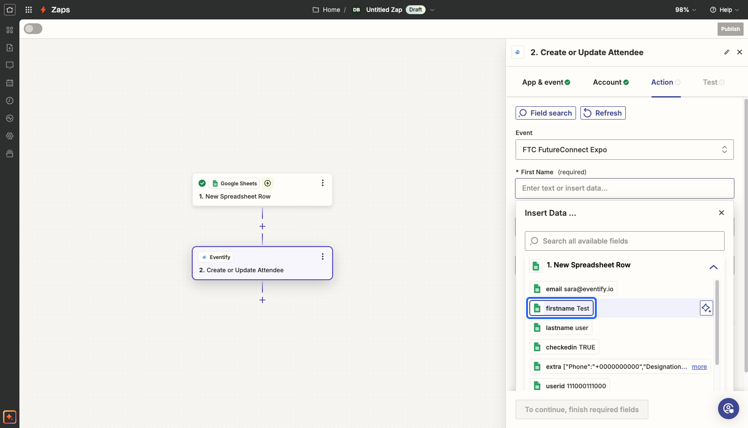Open menu for Create or Update Attendee step
748x428 pixels.
323,256
